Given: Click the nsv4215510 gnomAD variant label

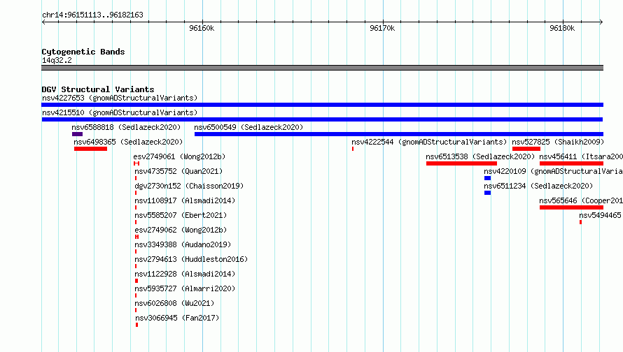Looking at the screenshot, I should pos(120,112).
